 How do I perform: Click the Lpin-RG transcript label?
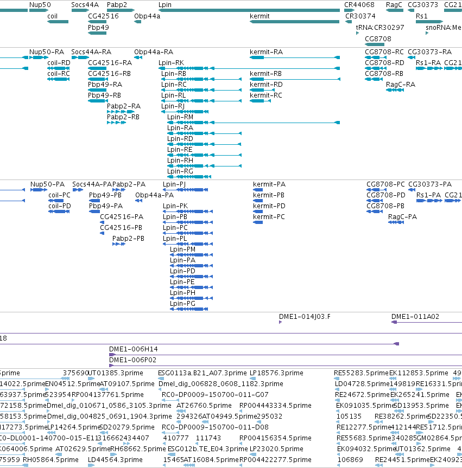180,171
